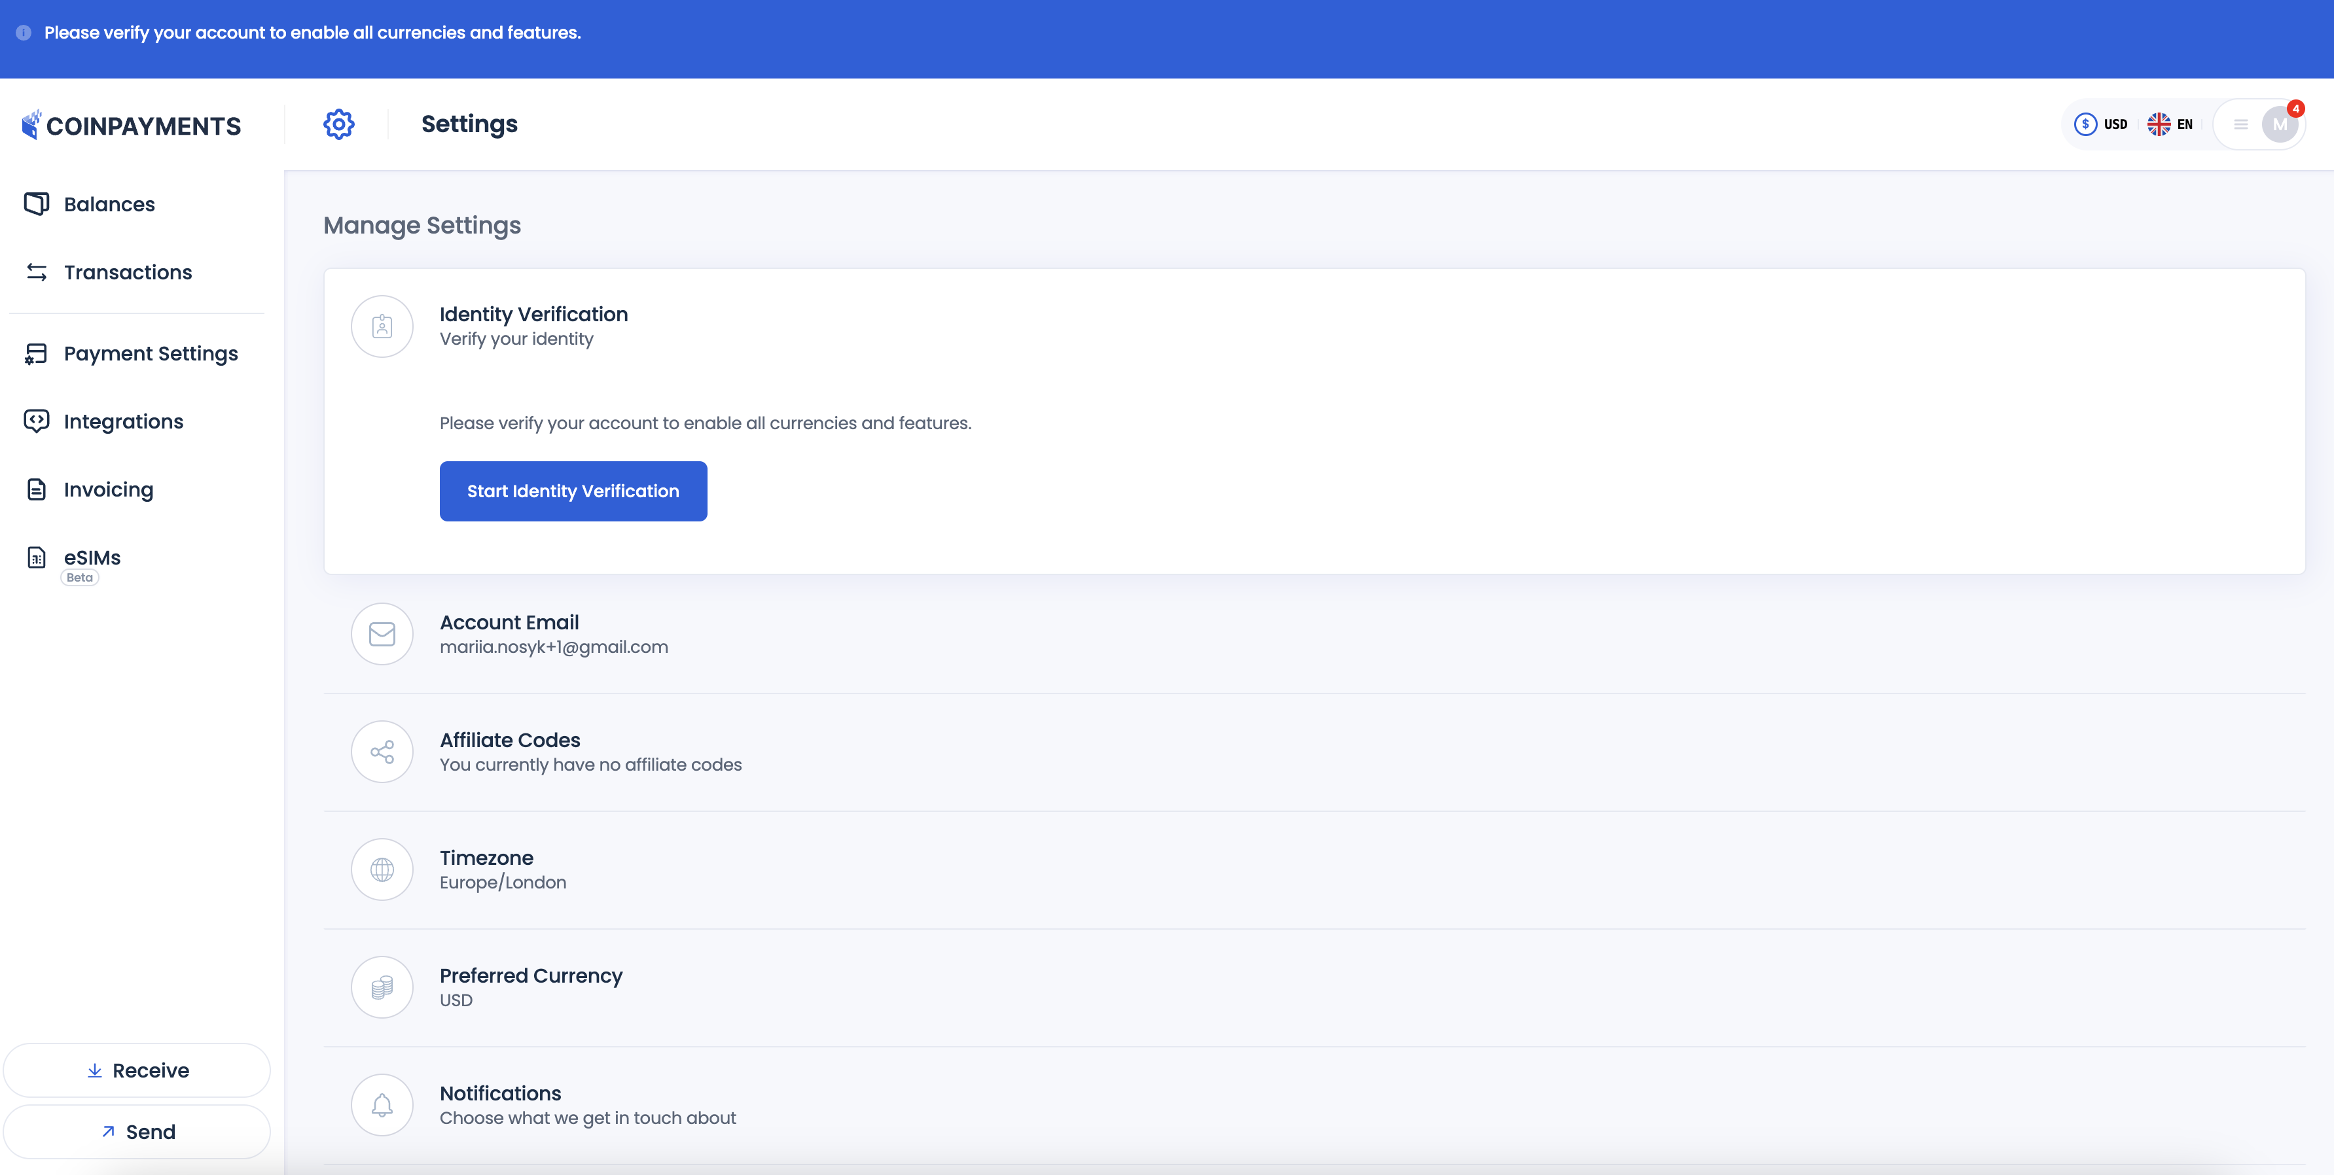Click the user avatar with notification badge

[2279, 124]
